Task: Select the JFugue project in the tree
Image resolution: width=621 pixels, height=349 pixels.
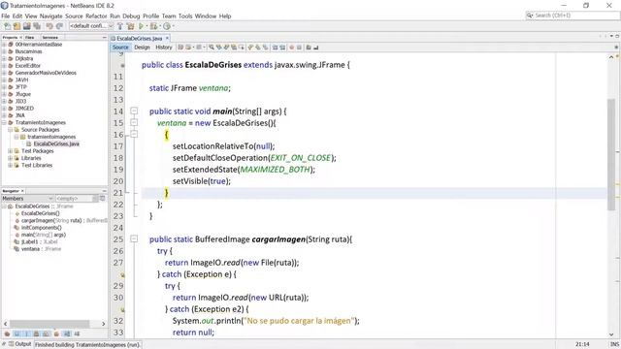Action: (x=22, y=94)
